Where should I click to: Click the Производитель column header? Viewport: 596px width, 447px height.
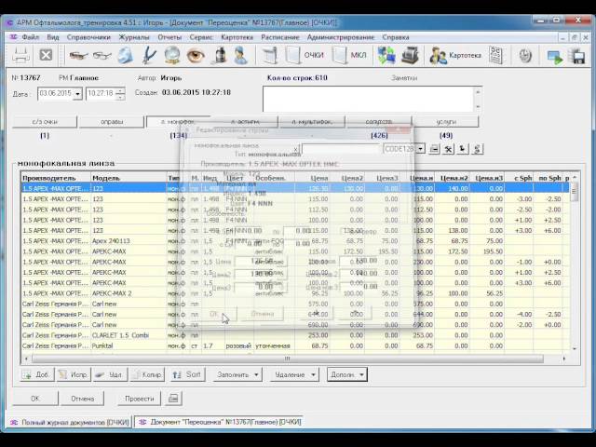(56, 178)
